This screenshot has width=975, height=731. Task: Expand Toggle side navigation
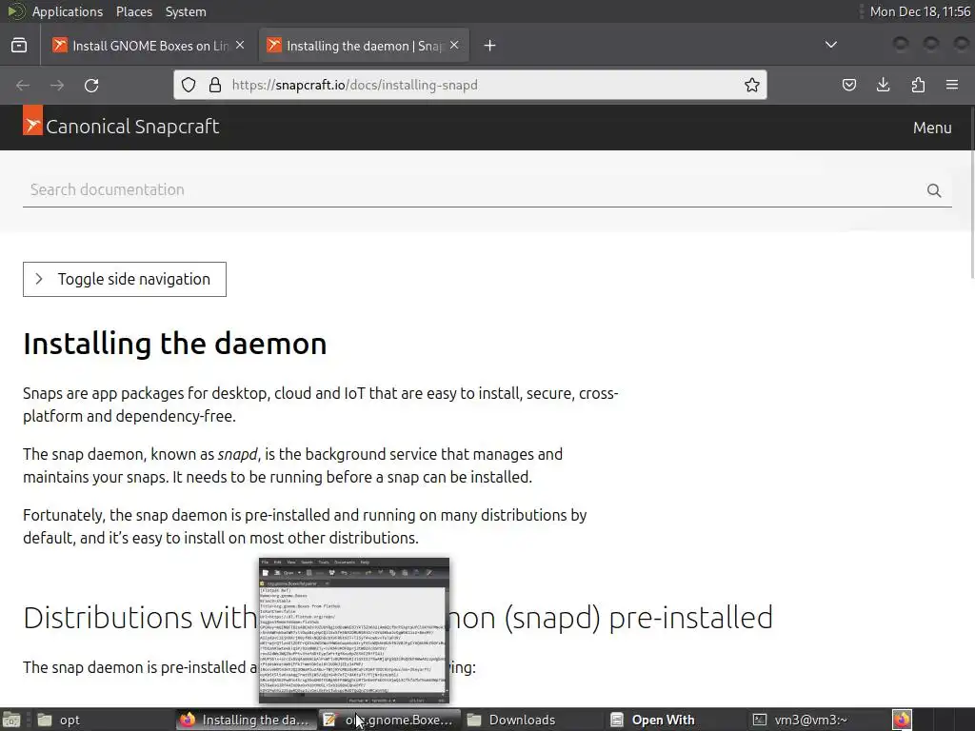tap(125, 279)
